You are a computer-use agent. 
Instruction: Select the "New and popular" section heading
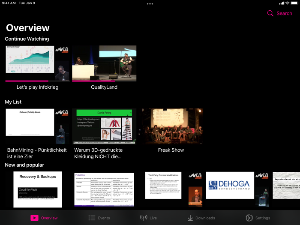[24, 165]
